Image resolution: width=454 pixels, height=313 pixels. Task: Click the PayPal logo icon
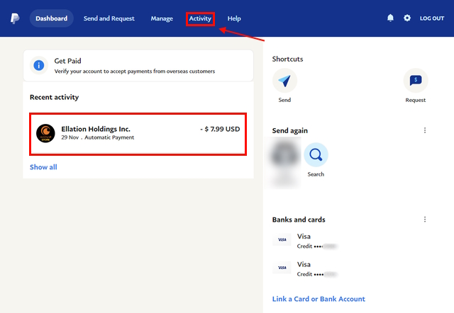[15, 18]
